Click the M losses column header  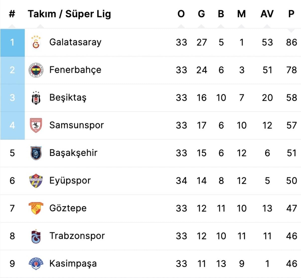241,14
